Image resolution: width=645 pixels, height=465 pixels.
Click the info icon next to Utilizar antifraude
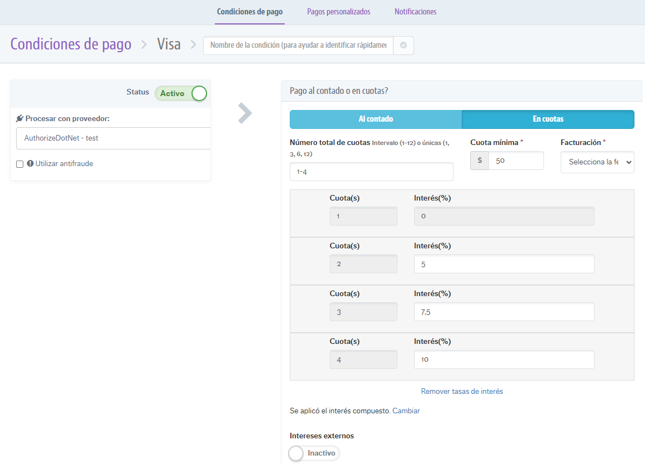(x=30, y=163)
